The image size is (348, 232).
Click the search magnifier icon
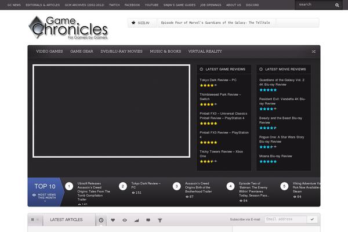point(337,5)
